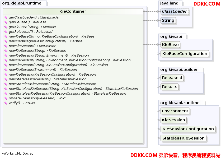
Task: Click the icon beside newKieSession(Environment)
Action: point(6,70)
